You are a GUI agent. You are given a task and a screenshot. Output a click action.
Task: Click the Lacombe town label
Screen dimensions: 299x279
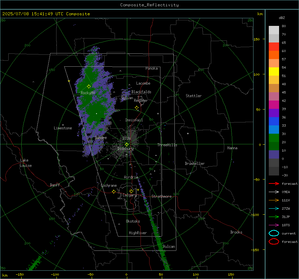[x=143, y=83]
